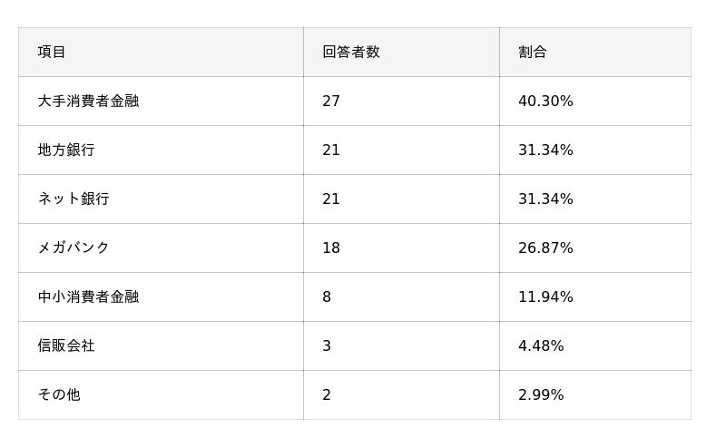The height and width of the screenshot is (447, 726).
Task: Click the その他 cell
Action: 59,394
